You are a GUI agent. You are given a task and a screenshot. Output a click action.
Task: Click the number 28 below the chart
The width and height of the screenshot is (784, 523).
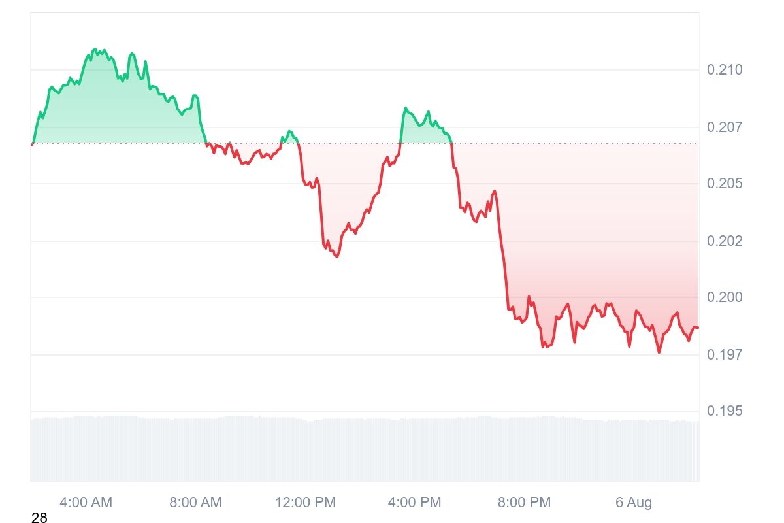pos(39,518)
